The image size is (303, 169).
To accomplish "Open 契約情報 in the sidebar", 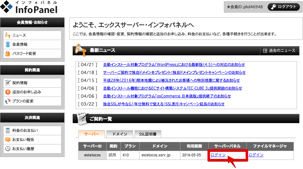I will click(x=32, y=83).
